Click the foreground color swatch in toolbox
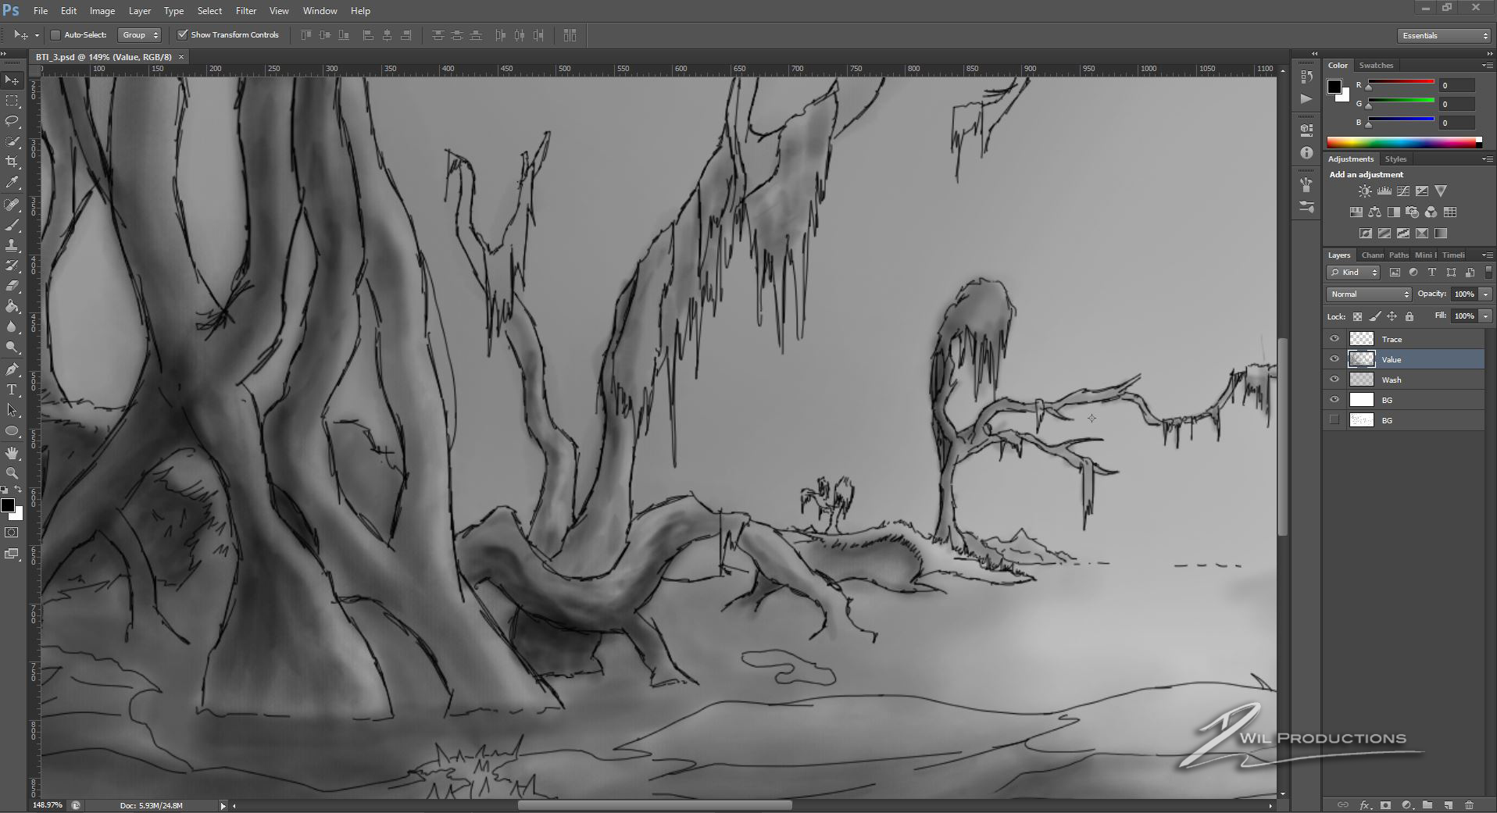 pyautogui.click(x=8, y=506)
